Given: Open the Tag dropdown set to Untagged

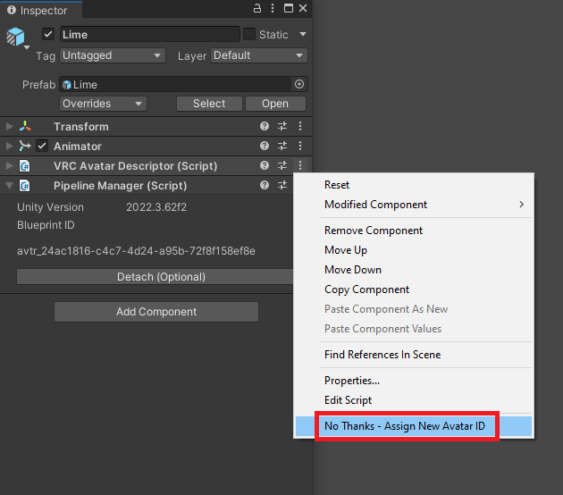Looking at the screenshot, I should tap(113, 55).
